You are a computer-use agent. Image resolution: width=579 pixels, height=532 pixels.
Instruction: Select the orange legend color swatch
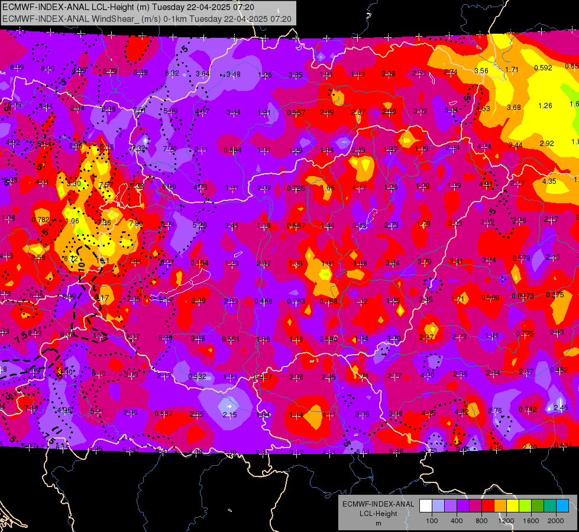click(500, 506)
